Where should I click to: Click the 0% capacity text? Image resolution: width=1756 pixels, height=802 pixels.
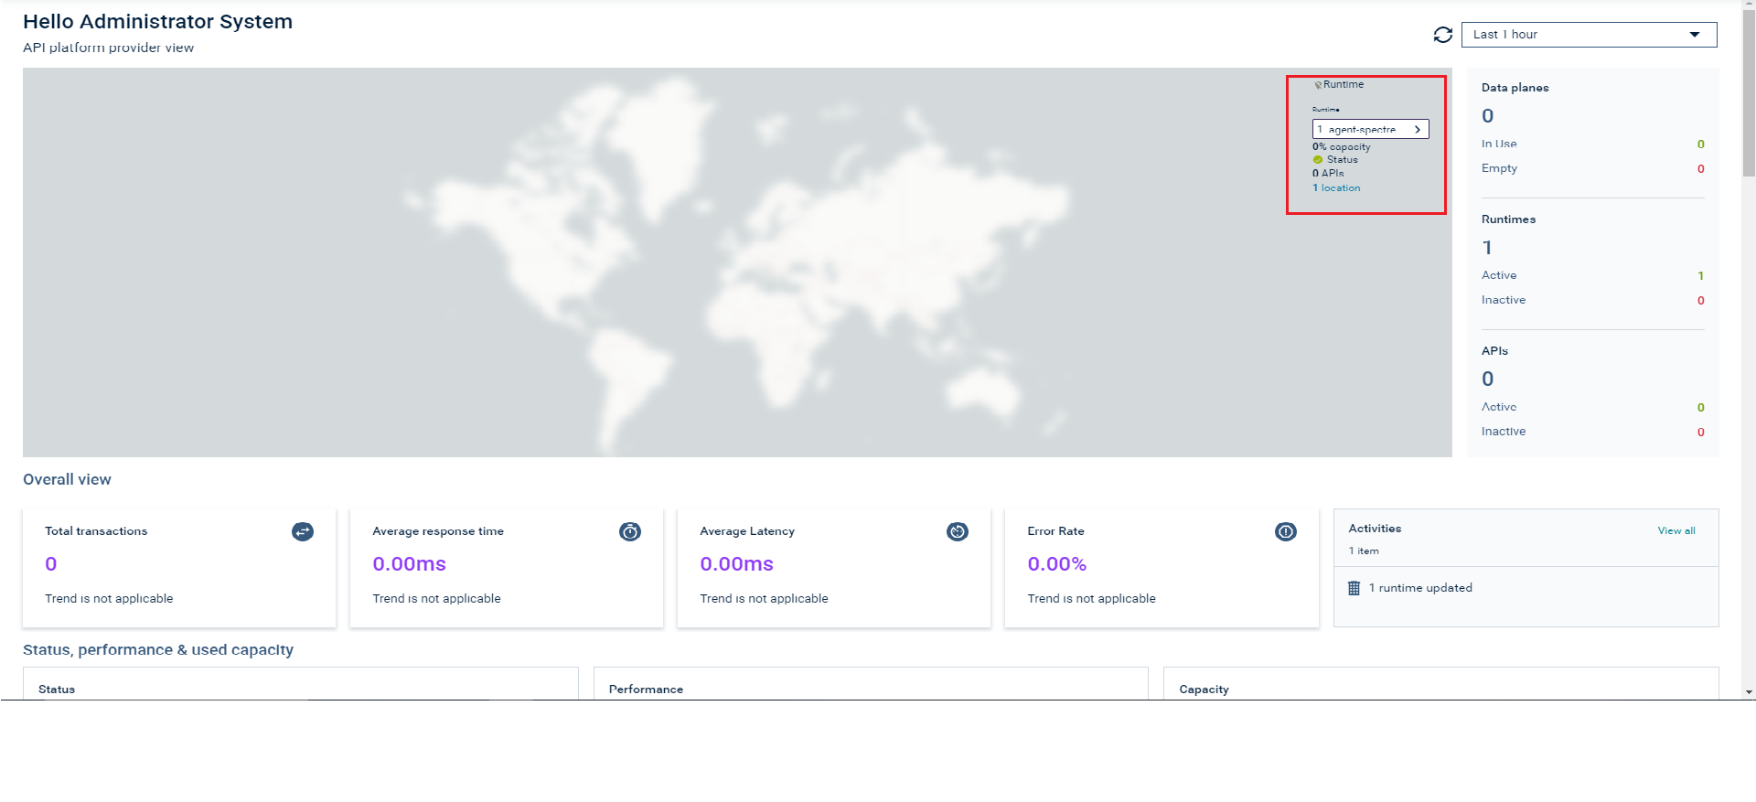pos(1342,147)
